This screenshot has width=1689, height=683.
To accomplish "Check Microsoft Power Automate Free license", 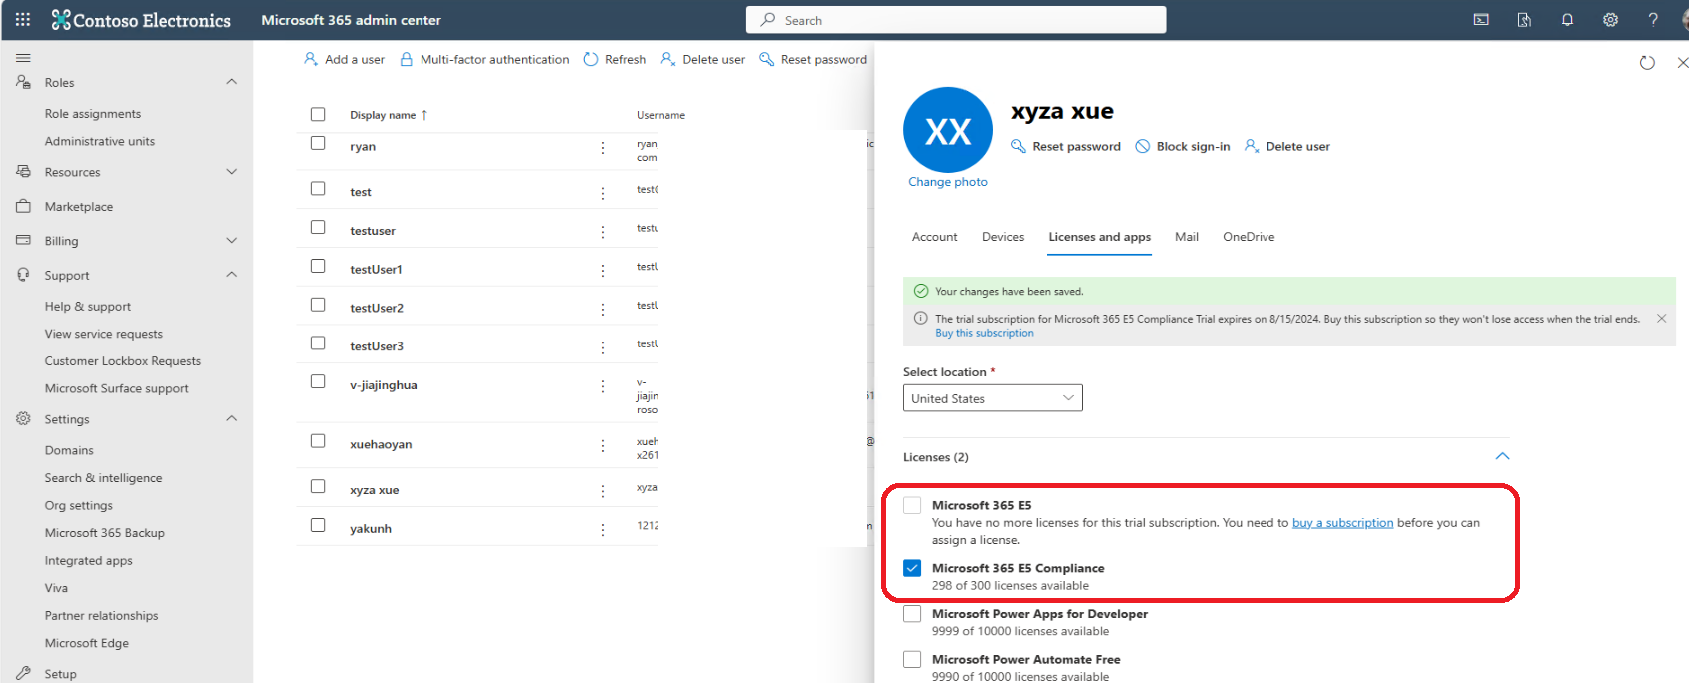I will [912, 659].
